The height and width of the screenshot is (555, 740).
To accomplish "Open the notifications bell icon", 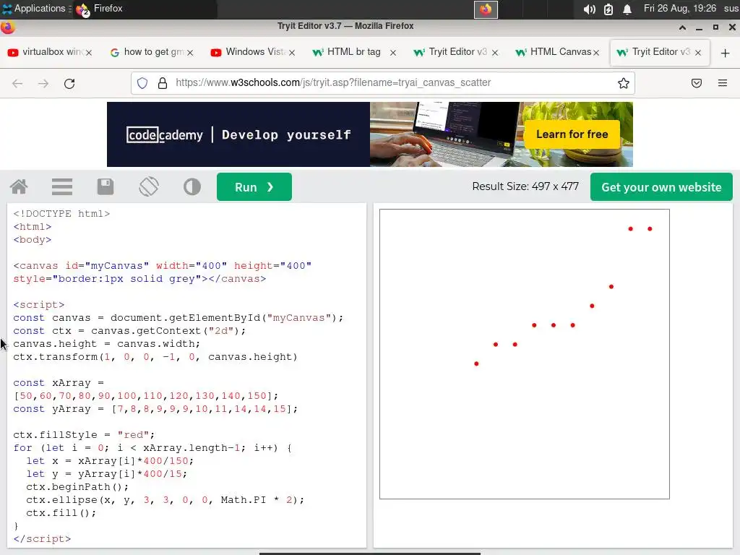I will 627,9.
